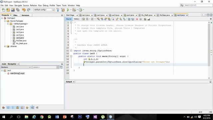The height and width of the screenshot is (120, 213).
Task: Minimize the Output window panel
Action: tap(210, 82)
